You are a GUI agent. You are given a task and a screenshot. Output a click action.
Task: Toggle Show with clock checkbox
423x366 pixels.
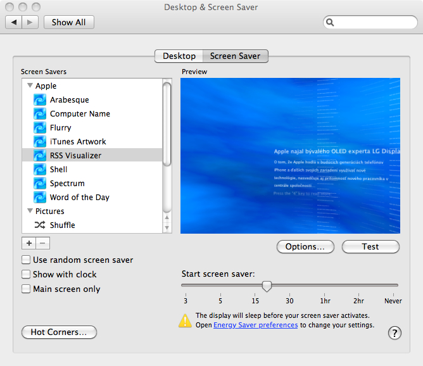click(x=26, y=274)
